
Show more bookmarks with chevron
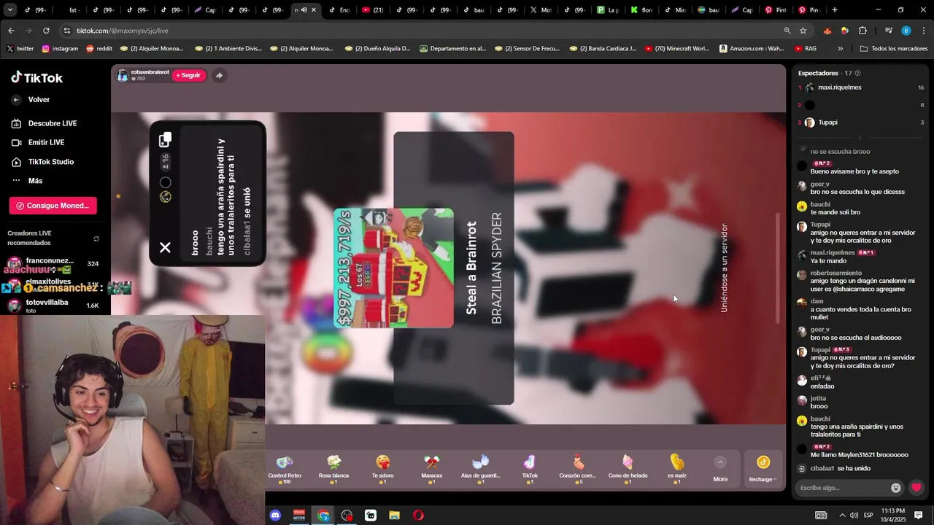(841, 49)
